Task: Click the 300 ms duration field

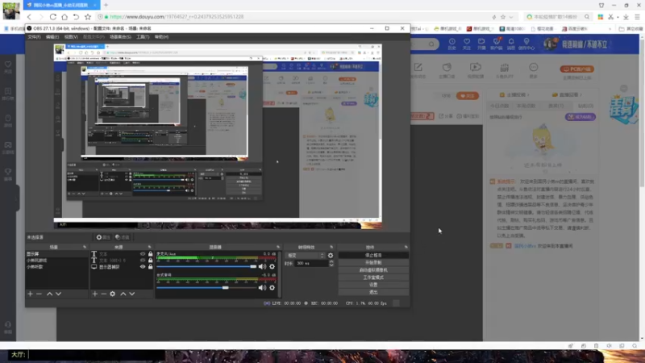Action: 311,264
